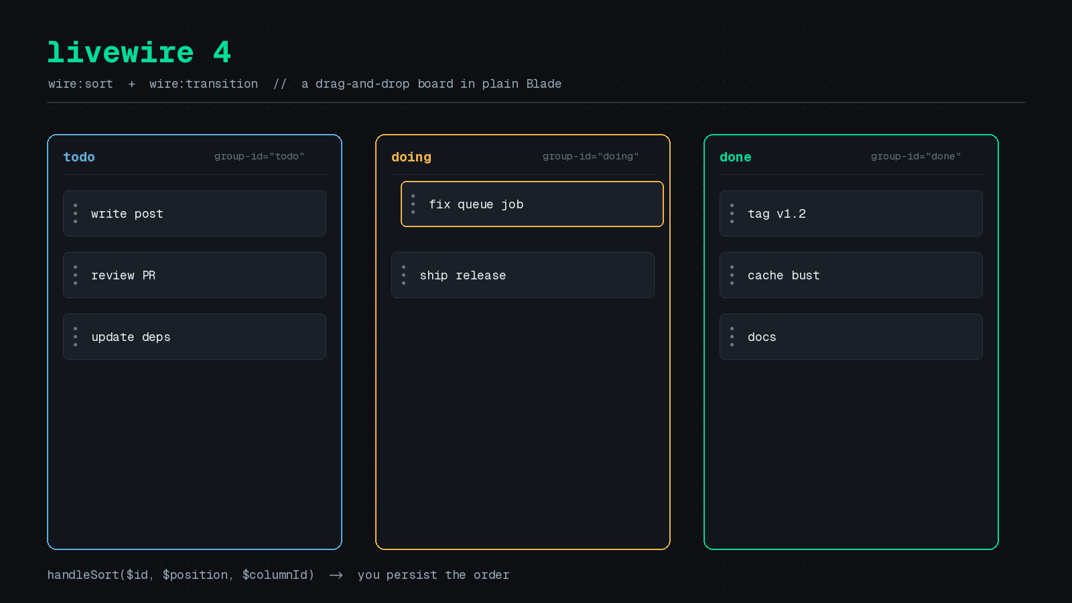Select the docs card
The image size is (1072, 603).
(x=851, y=337)
